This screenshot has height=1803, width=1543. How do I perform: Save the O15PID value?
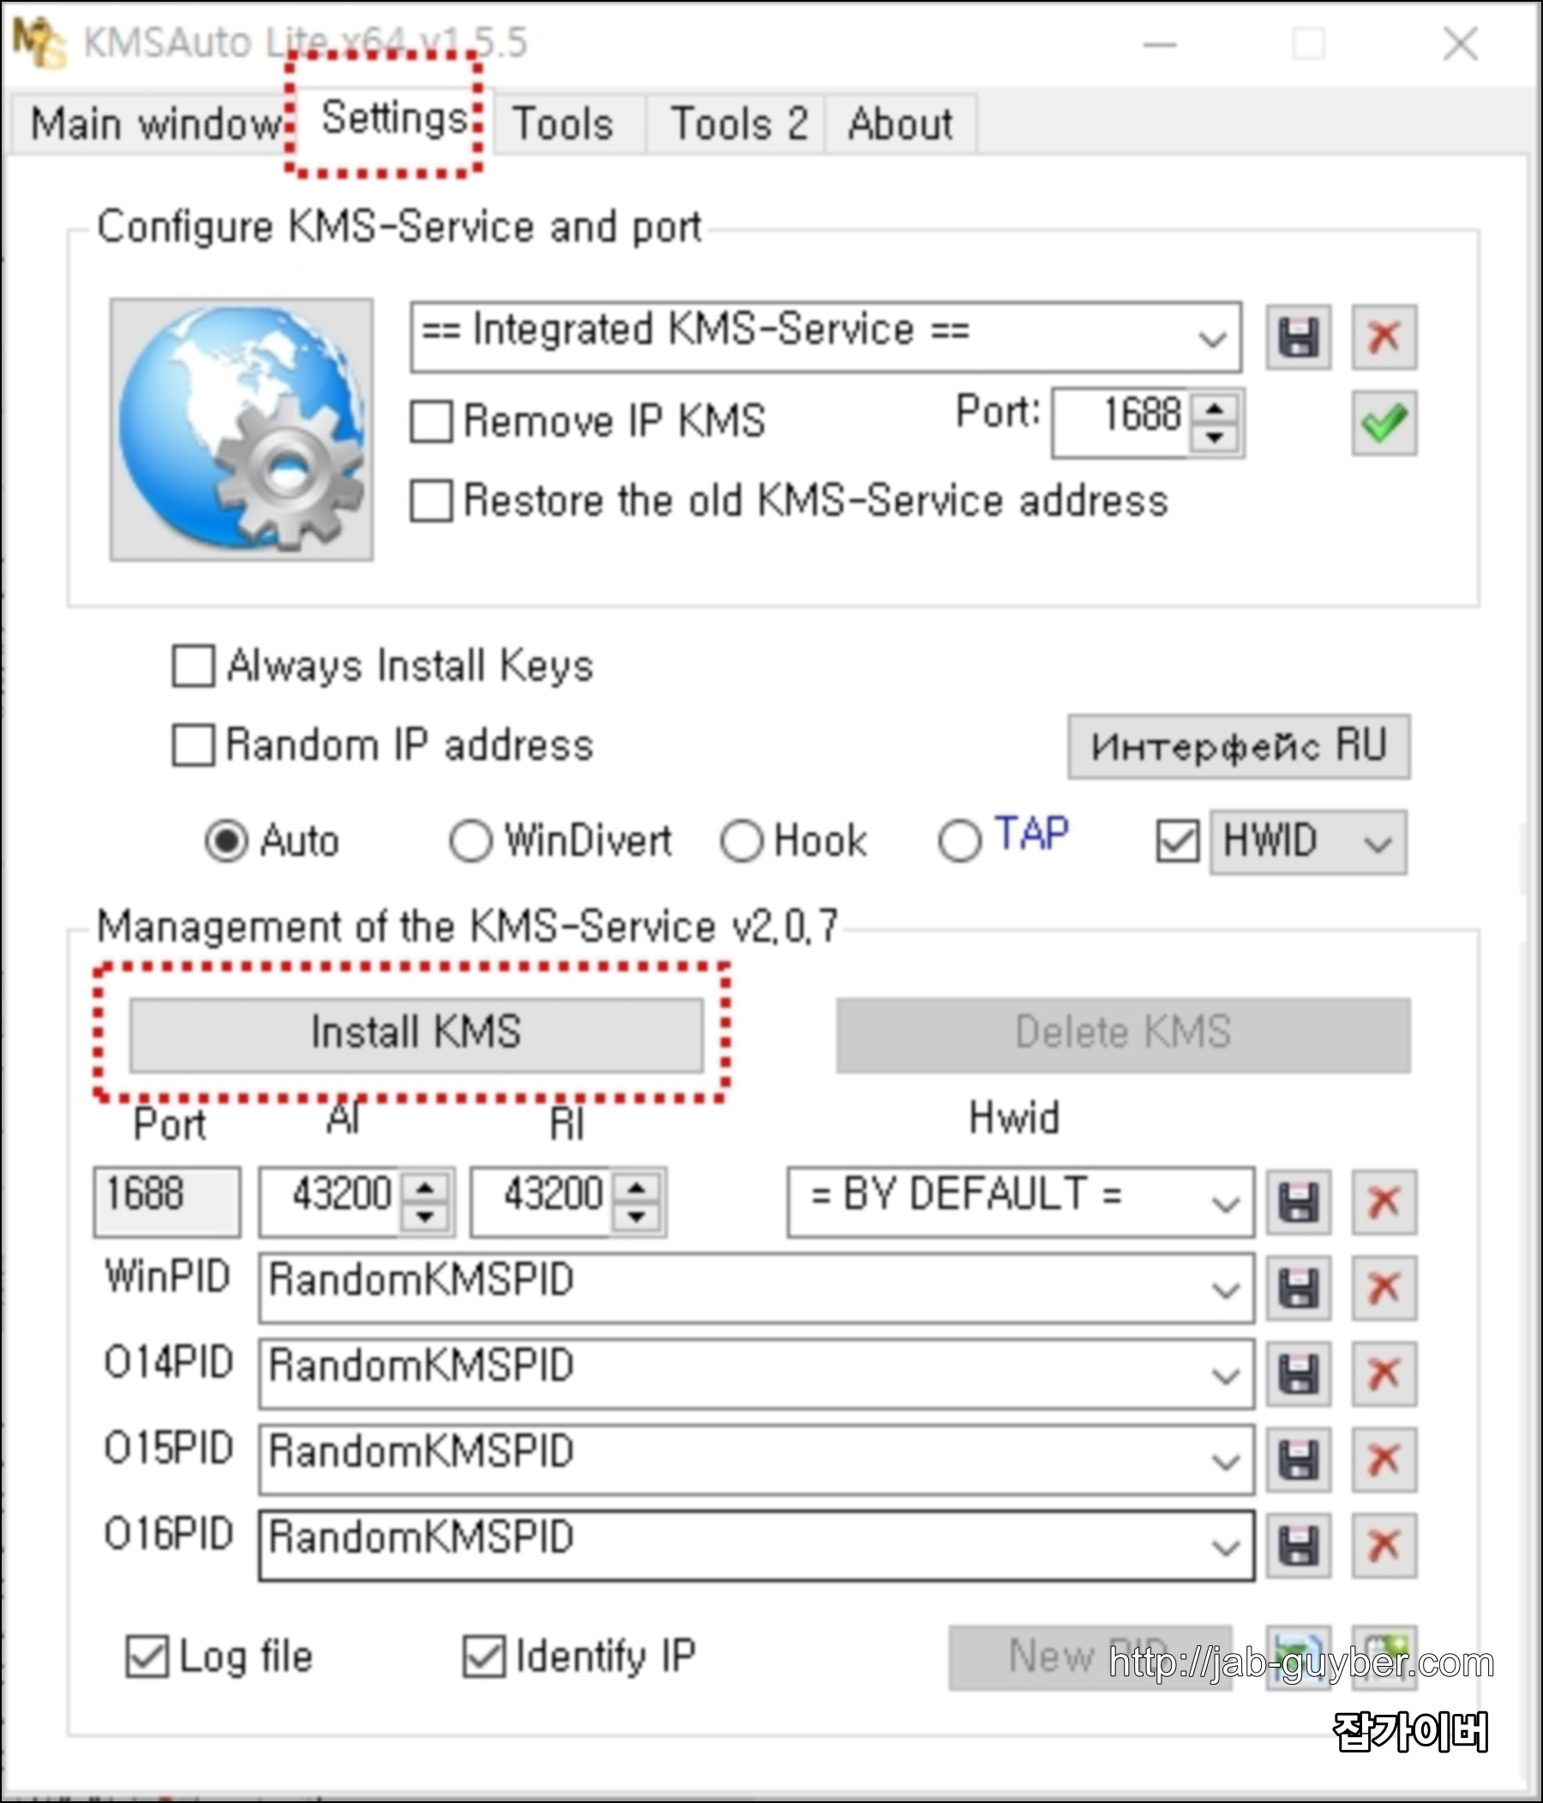(1298, 1460)
